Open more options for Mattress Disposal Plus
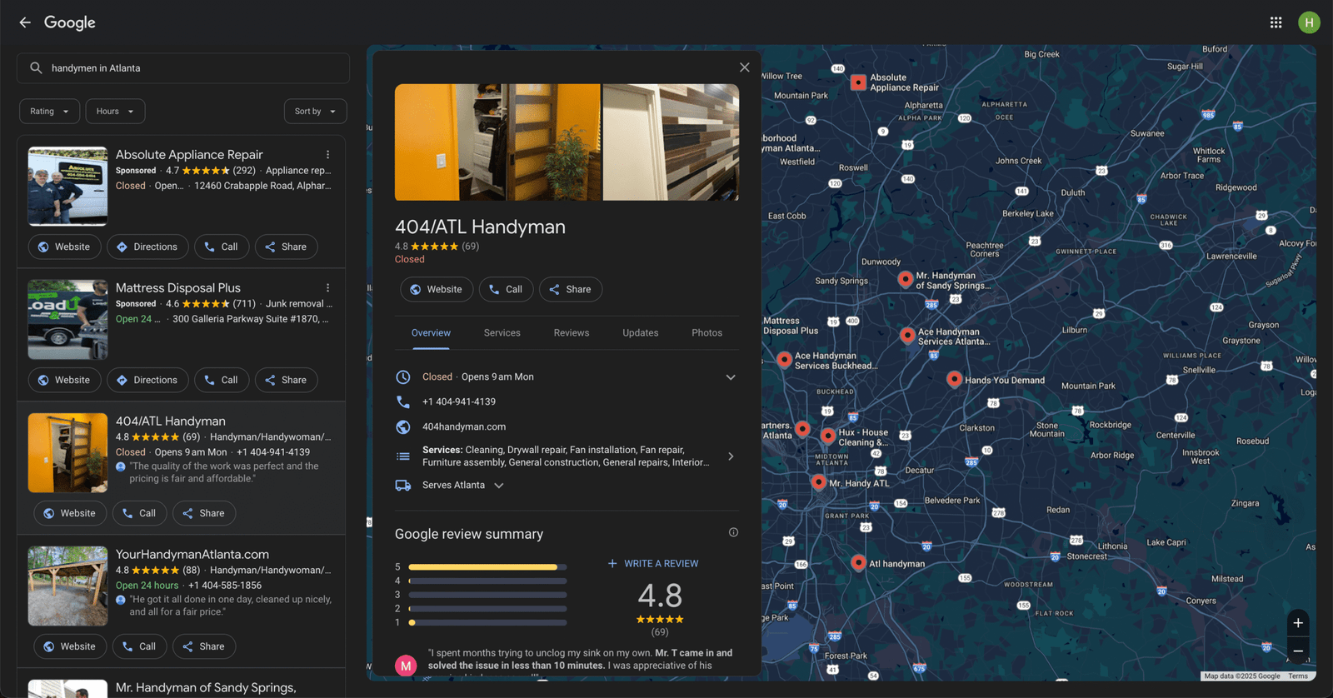This screenshot has height=698, width=1333. (x=328, y=288)
